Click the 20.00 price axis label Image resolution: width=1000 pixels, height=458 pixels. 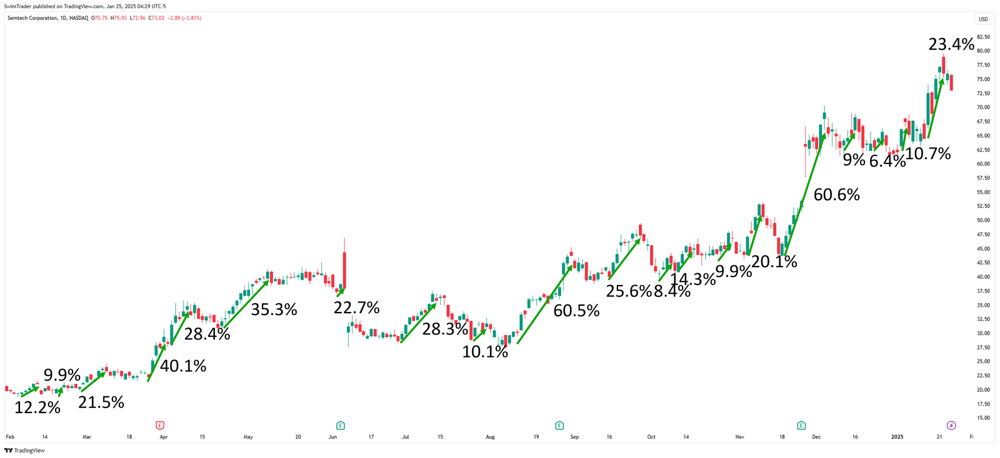983,390
